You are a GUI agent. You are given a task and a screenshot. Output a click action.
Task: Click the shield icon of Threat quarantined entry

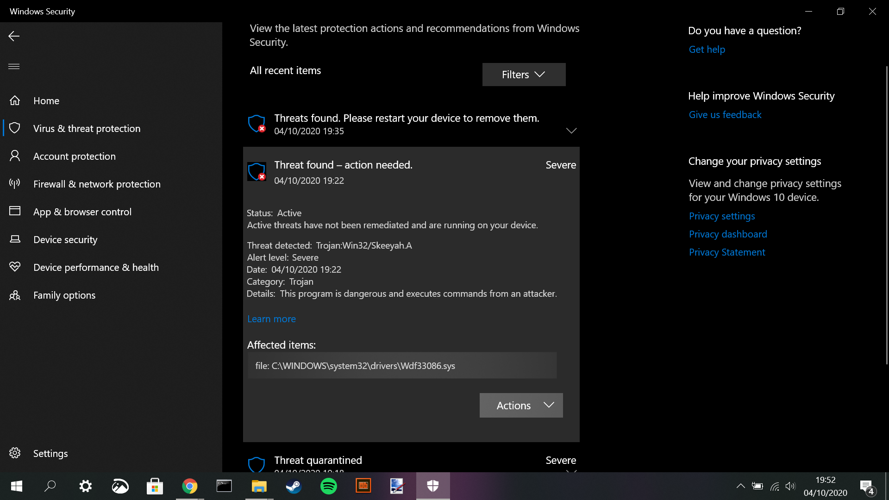(x=257, y=464)
